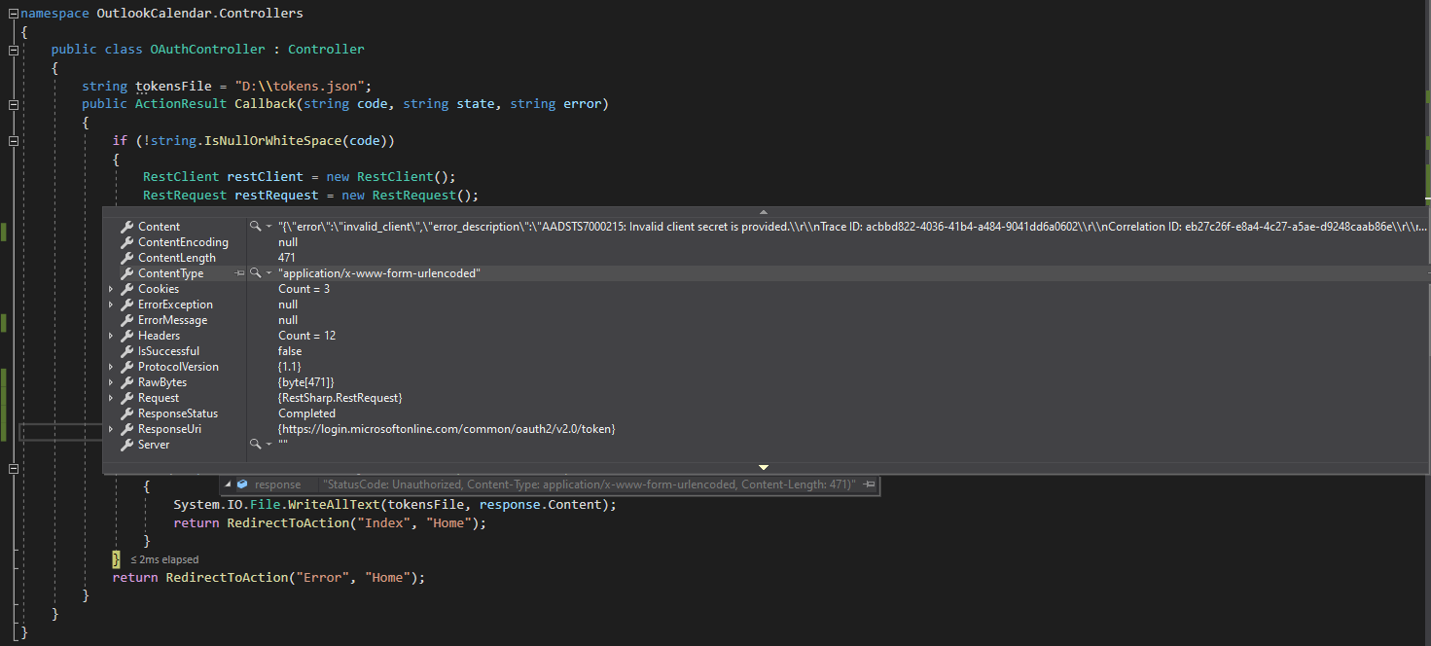This screenshot has height=646, width=1431.
Task: Click the wrench icon beside IsSuccessful
Action: [126, 351]
